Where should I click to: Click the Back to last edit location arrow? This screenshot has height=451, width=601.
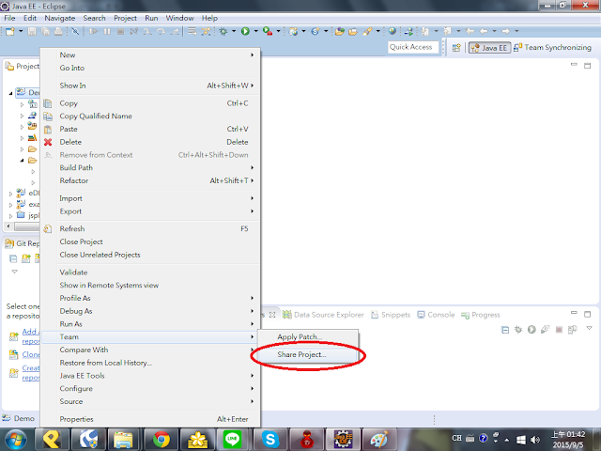pyautogui.click(x=470, y=31)
